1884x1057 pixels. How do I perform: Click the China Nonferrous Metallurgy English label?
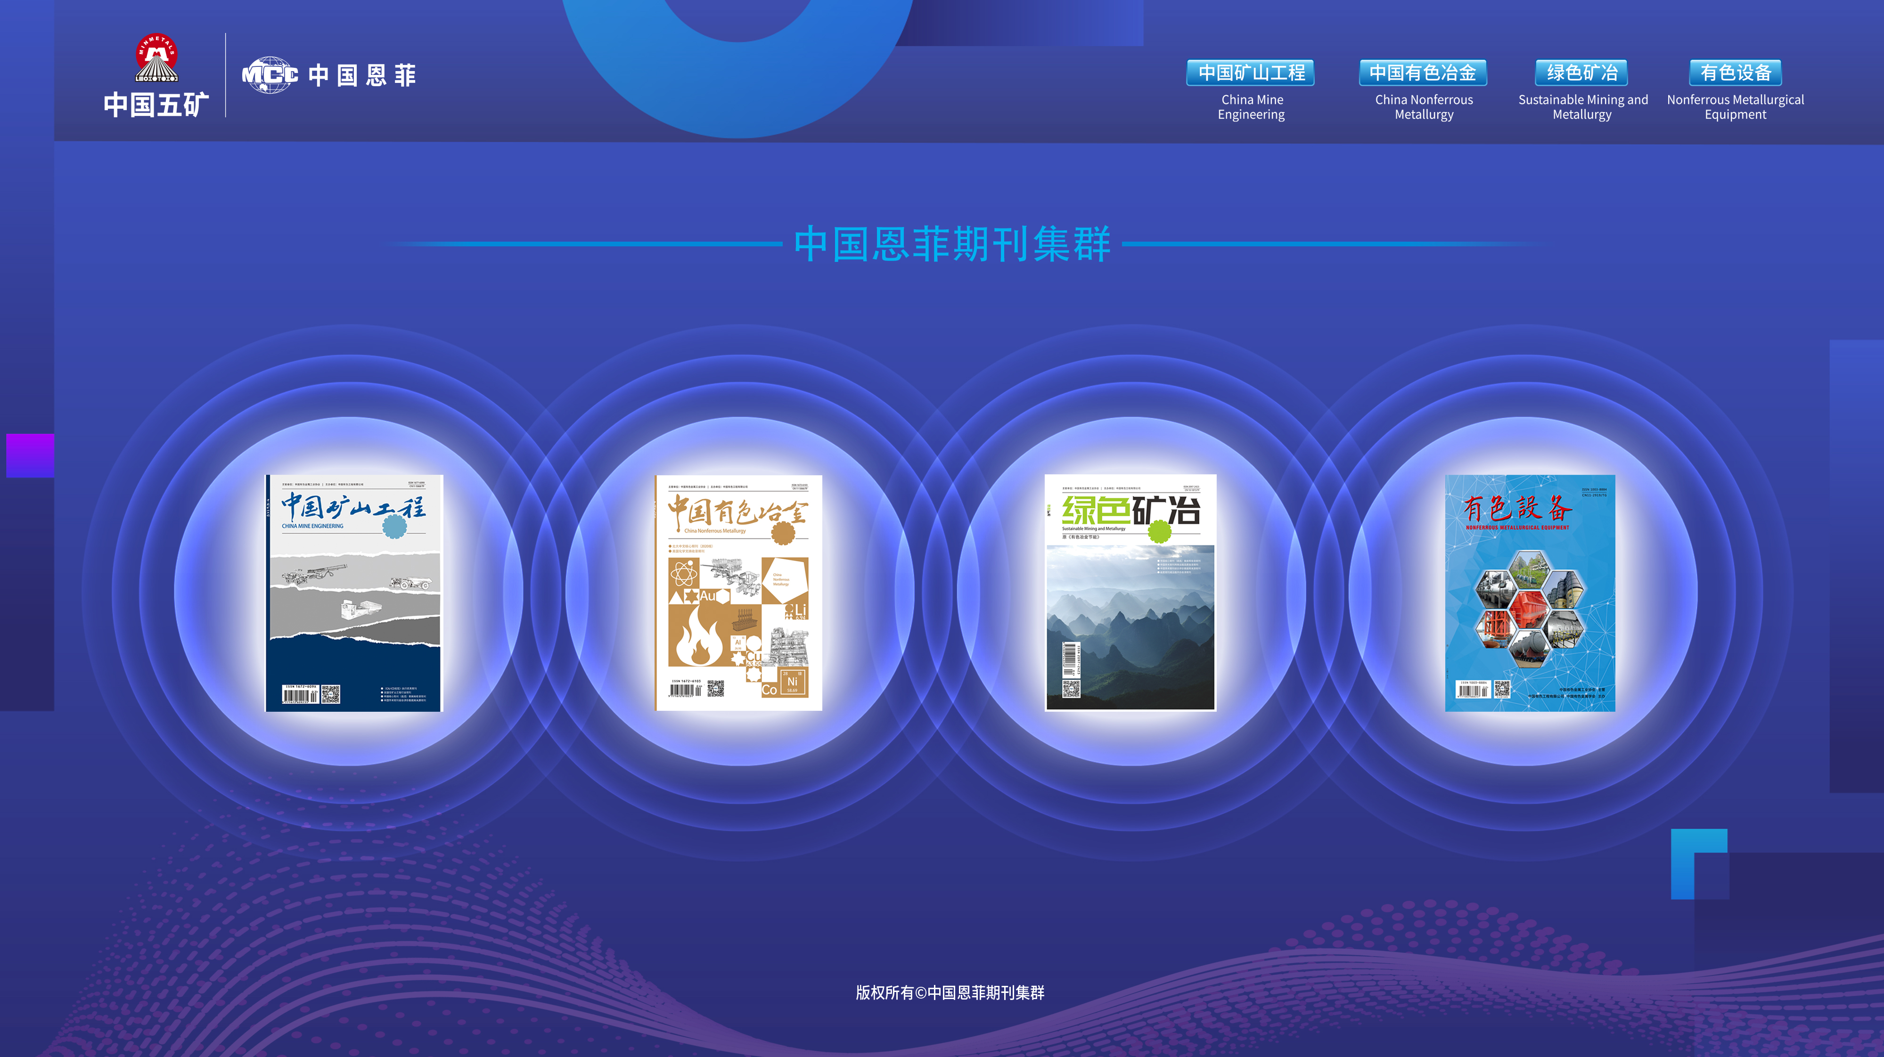[1423, 107]
